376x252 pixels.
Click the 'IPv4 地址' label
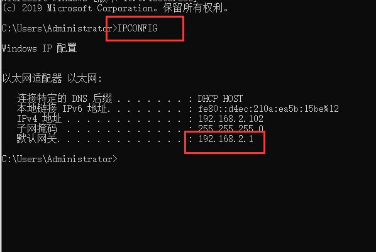[40, 119]
